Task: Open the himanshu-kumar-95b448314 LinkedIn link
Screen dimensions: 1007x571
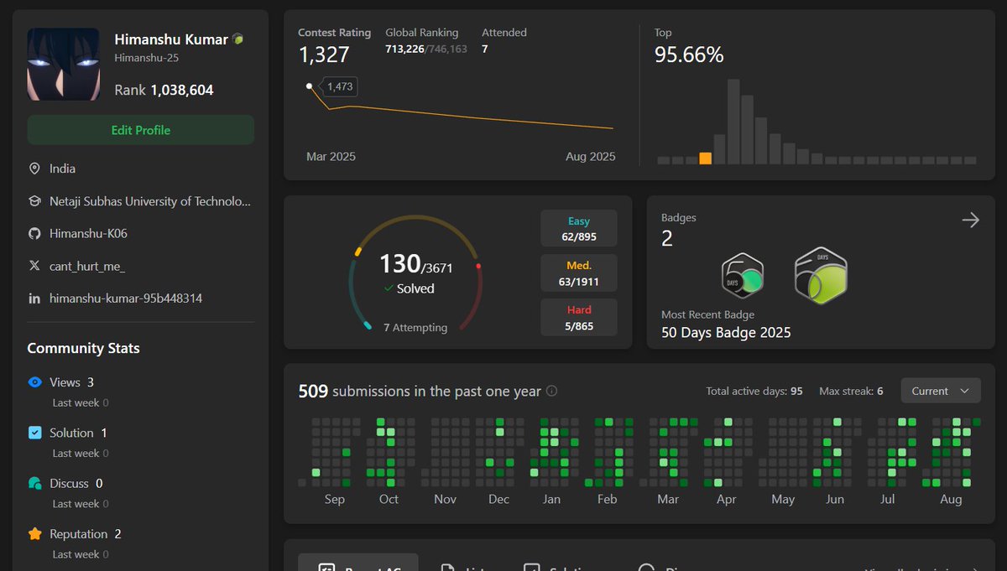Action: [126, 298]
